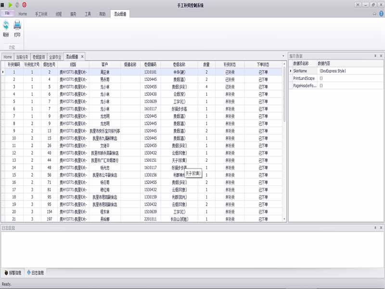Click the blue help question mark icon
The width and height of the screenshot is (385, 289).
pyautogui.click(x=381, y=13)
